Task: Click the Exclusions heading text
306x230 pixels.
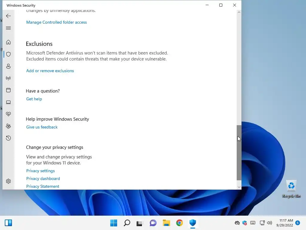Action: [x=39, y=44]
